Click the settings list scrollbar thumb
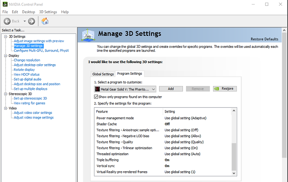 coord(234,157)
